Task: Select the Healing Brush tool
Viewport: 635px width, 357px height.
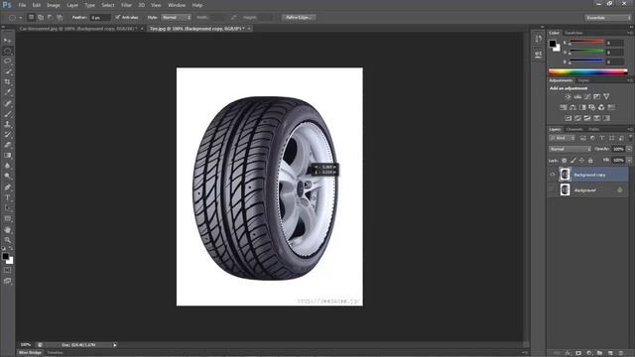Action: (x=7, y=103)
